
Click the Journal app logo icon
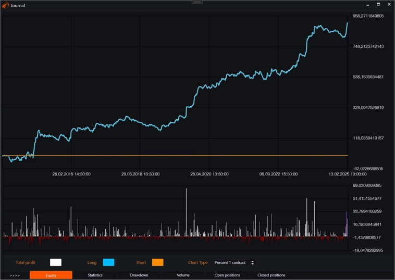click(5, 5)
